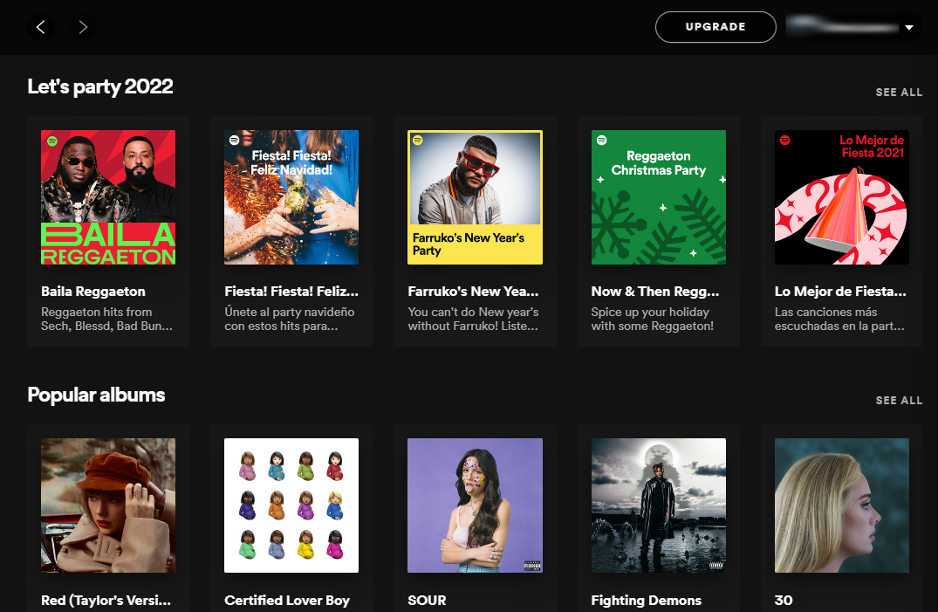Open the user account dropdown menu
The width and height of the screenshot is (938, 612).
pos(908,28)
